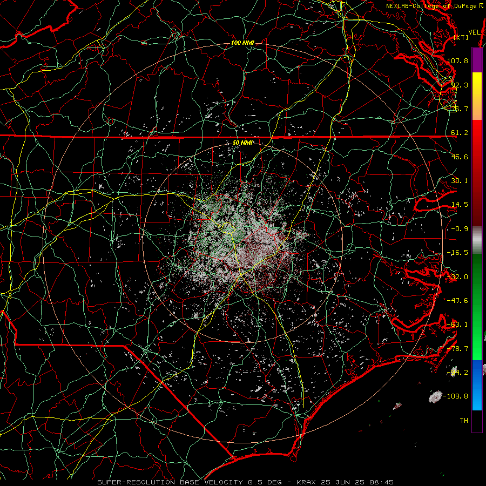486x486 pixels.
Task: Click the -32.0 velocity scale value
Action: pos(457,277)
